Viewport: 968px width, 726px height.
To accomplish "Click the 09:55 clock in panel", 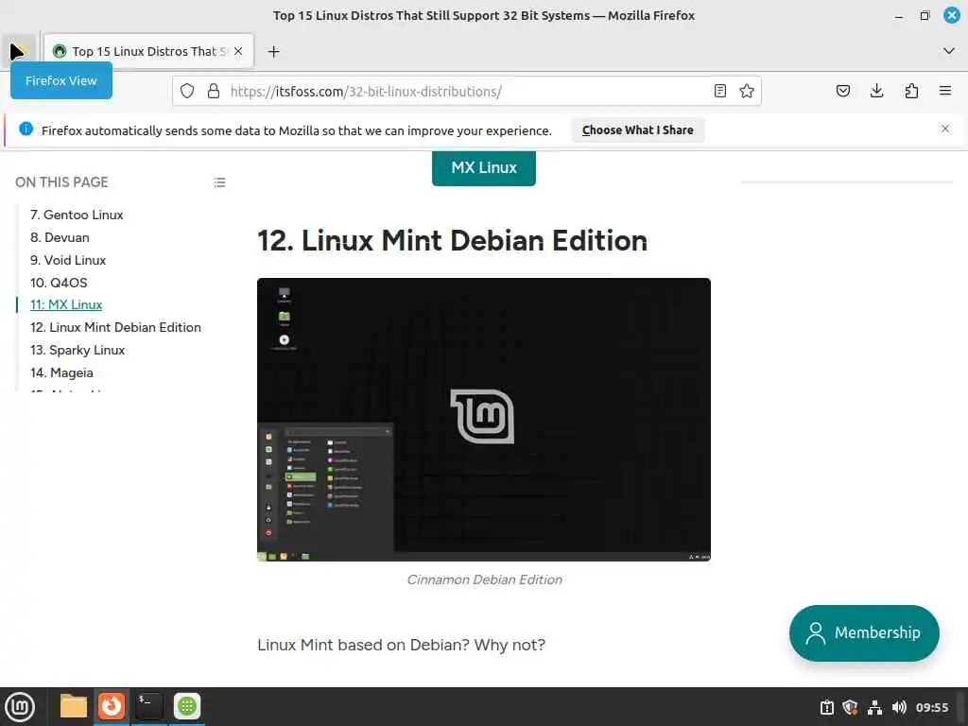I will 932,707.
